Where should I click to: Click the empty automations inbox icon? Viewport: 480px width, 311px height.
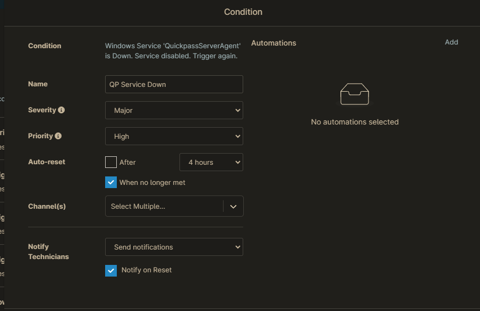(354, 93)
